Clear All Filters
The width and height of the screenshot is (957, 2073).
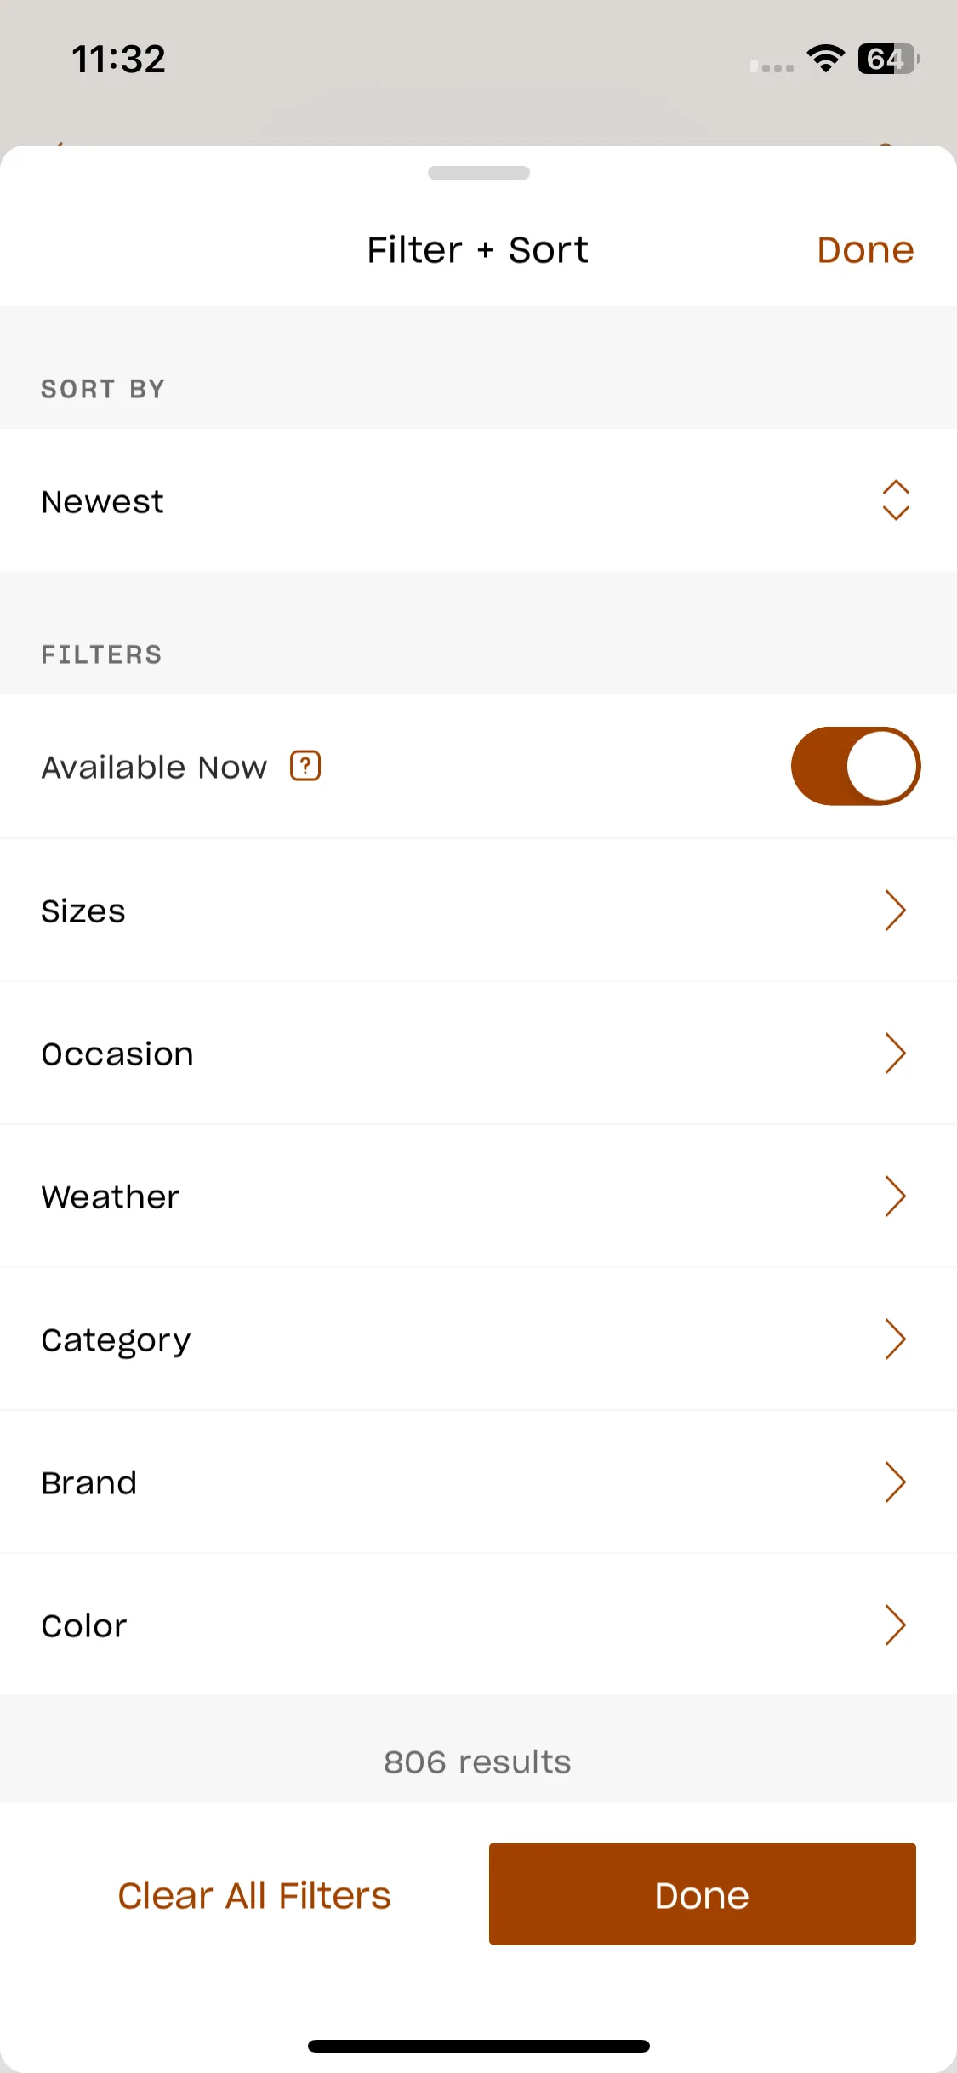[254, 1895]
